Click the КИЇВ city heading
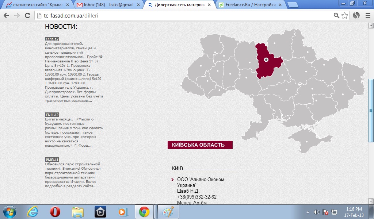Viewport: 374px width, 219px height. click(x=178, y=168)
